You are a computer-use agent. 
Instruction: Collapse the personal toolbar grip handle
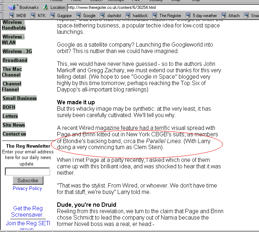click(1, 15)
